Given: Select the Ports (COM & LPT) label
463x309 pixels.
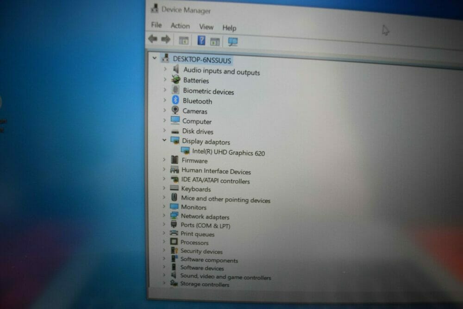Looking at the screenshot, I should click(205, 226).
